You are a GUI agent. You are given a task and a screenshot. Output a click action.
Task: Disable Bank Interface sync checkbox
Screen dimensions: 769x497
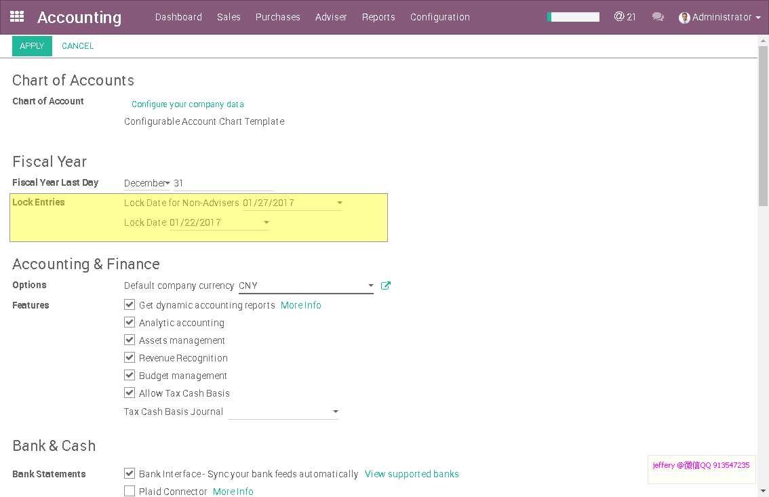130,473
